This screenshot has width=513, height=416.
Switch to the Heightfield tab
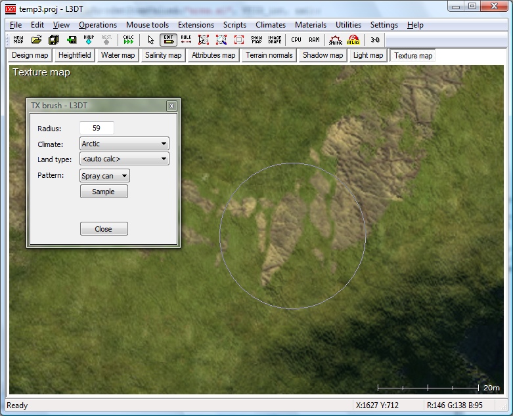click(75, 56)
